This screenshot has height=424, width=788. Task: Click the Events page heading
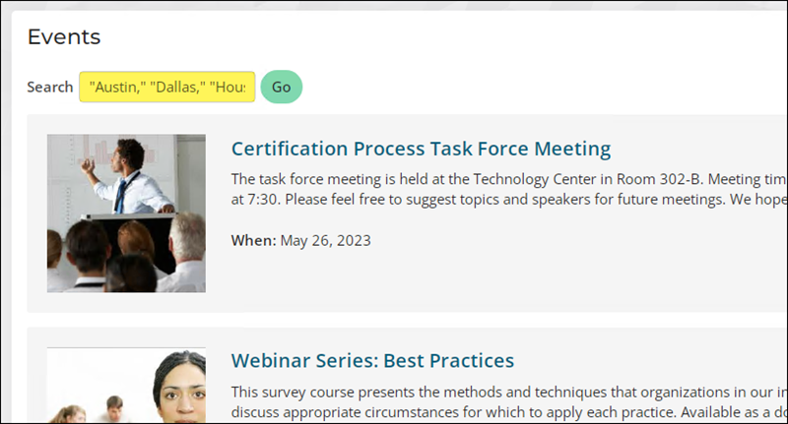pos(64,36)
